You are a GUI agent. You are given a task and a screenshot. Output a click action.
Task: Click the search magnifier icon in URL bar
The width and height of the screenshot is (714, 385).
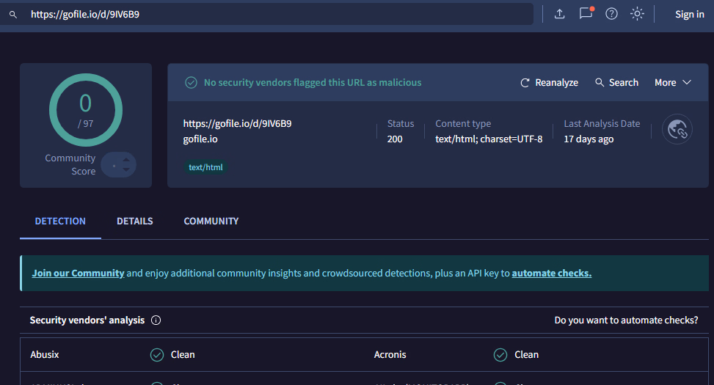[x=12, y=14]
